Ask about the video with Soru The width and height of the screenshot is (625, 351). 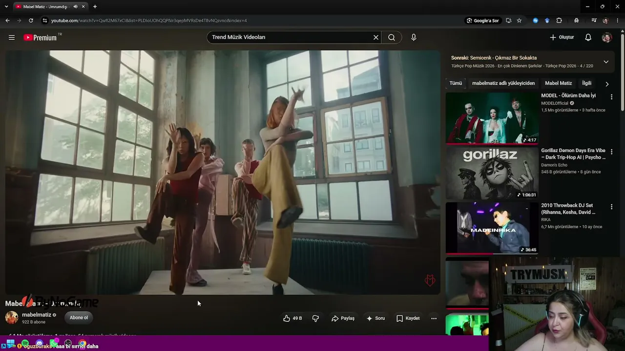(375, 318)
